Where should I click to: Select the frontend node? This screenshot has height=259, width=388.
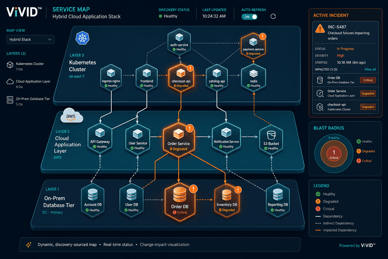click(x=147, y=77)
